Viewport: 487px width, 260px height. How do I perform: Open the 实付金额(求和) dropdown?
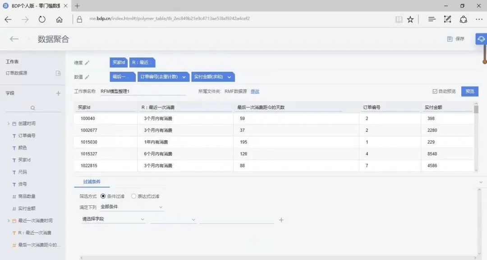(x=230, y=76)
